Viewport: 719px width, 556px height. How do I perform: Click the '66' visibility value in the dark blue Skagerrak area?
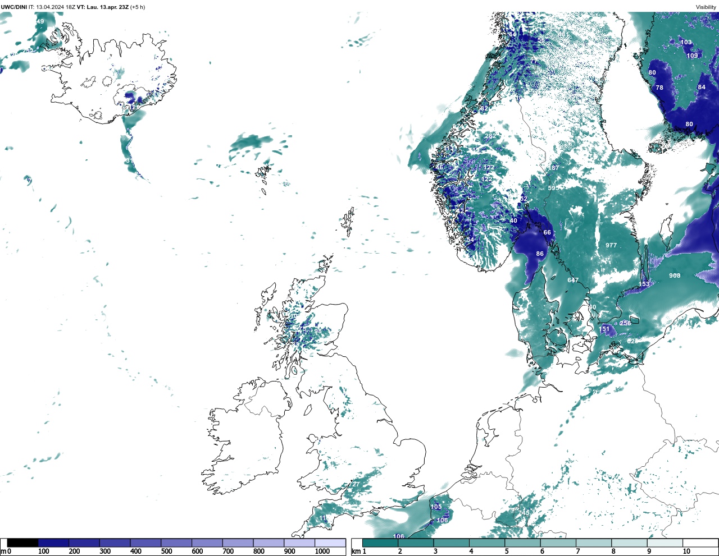[547, 232]
